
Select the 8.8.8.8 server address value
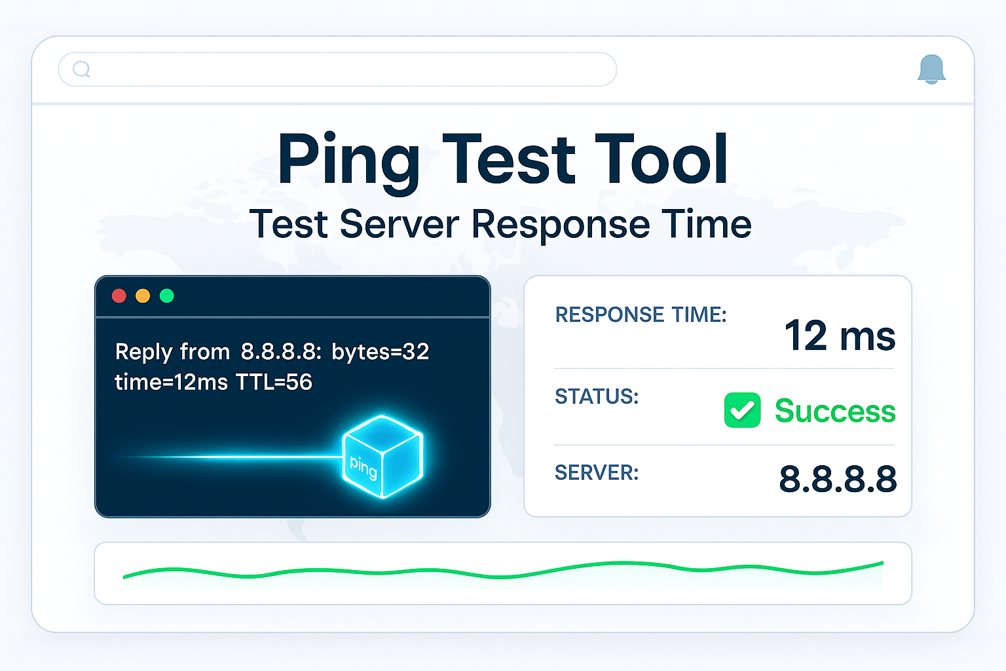(x=837, y=479)
